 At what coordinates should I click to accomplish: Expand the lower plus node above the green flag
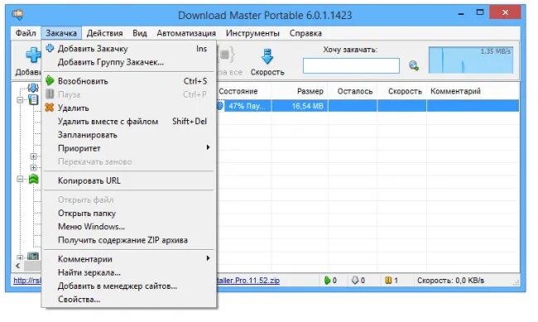tap(33, 167)
